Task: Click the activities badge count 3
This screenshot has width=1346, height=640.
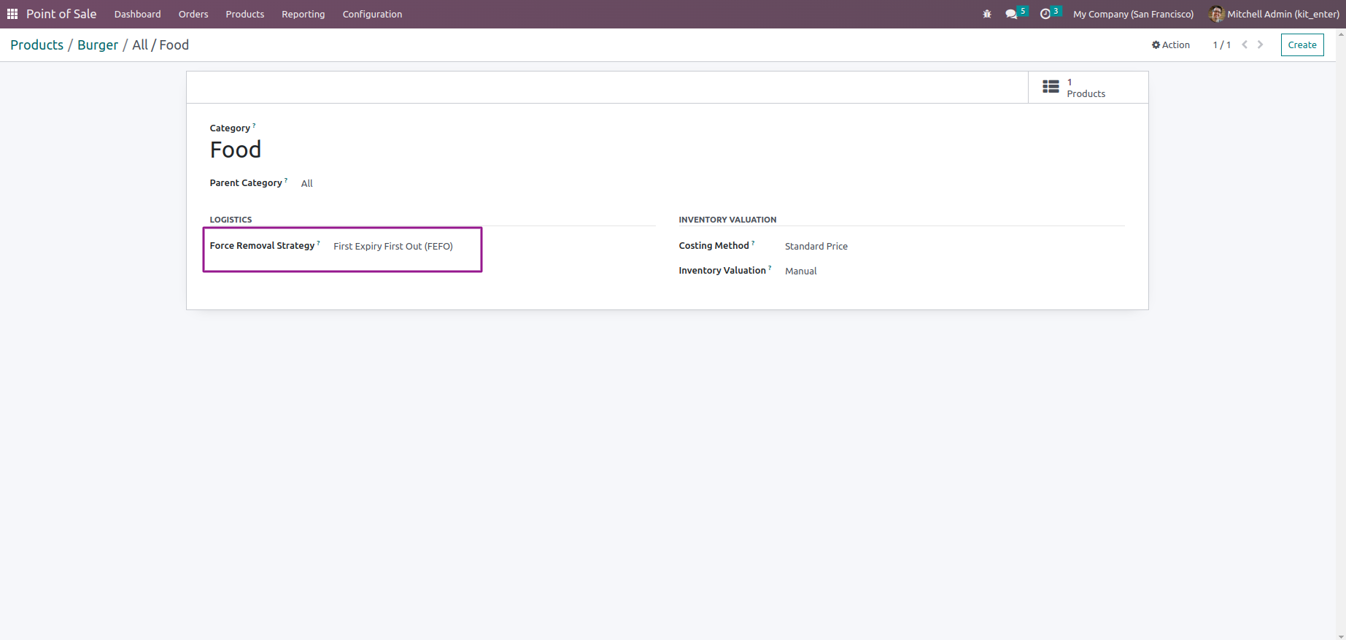Action: pyautogui.click(x=1056, y=11)
